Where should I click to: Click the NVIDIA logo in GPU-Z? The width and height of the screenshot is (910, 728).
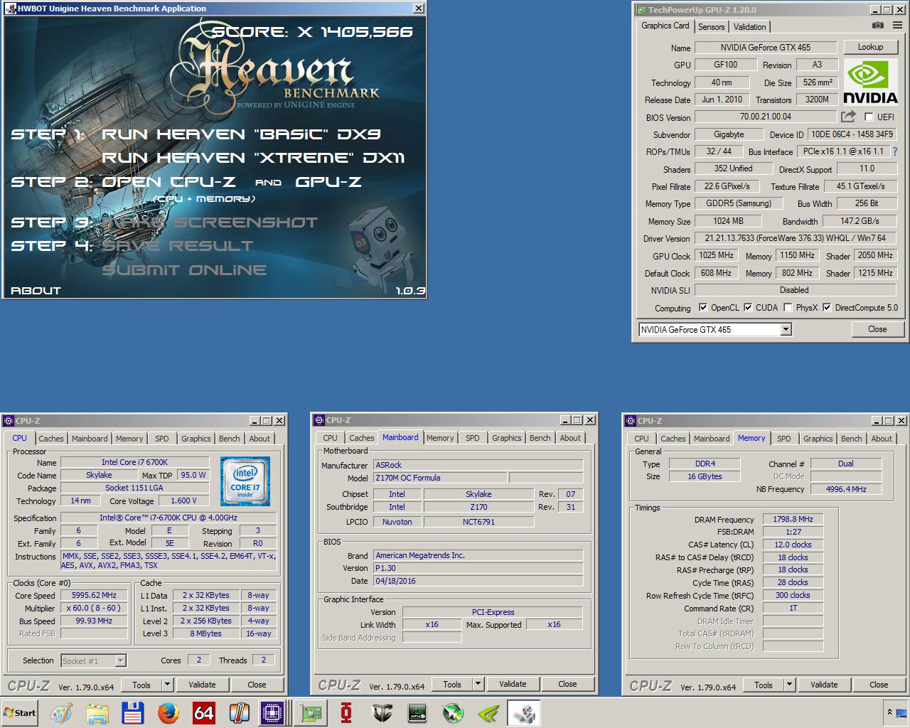(870, 82)
